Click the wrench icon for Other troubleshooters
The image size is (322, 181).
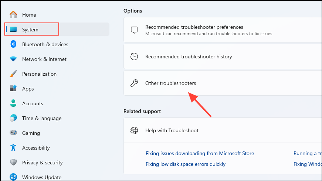[134, 83]
